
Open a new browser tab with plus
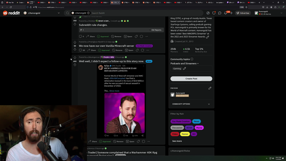259,2
